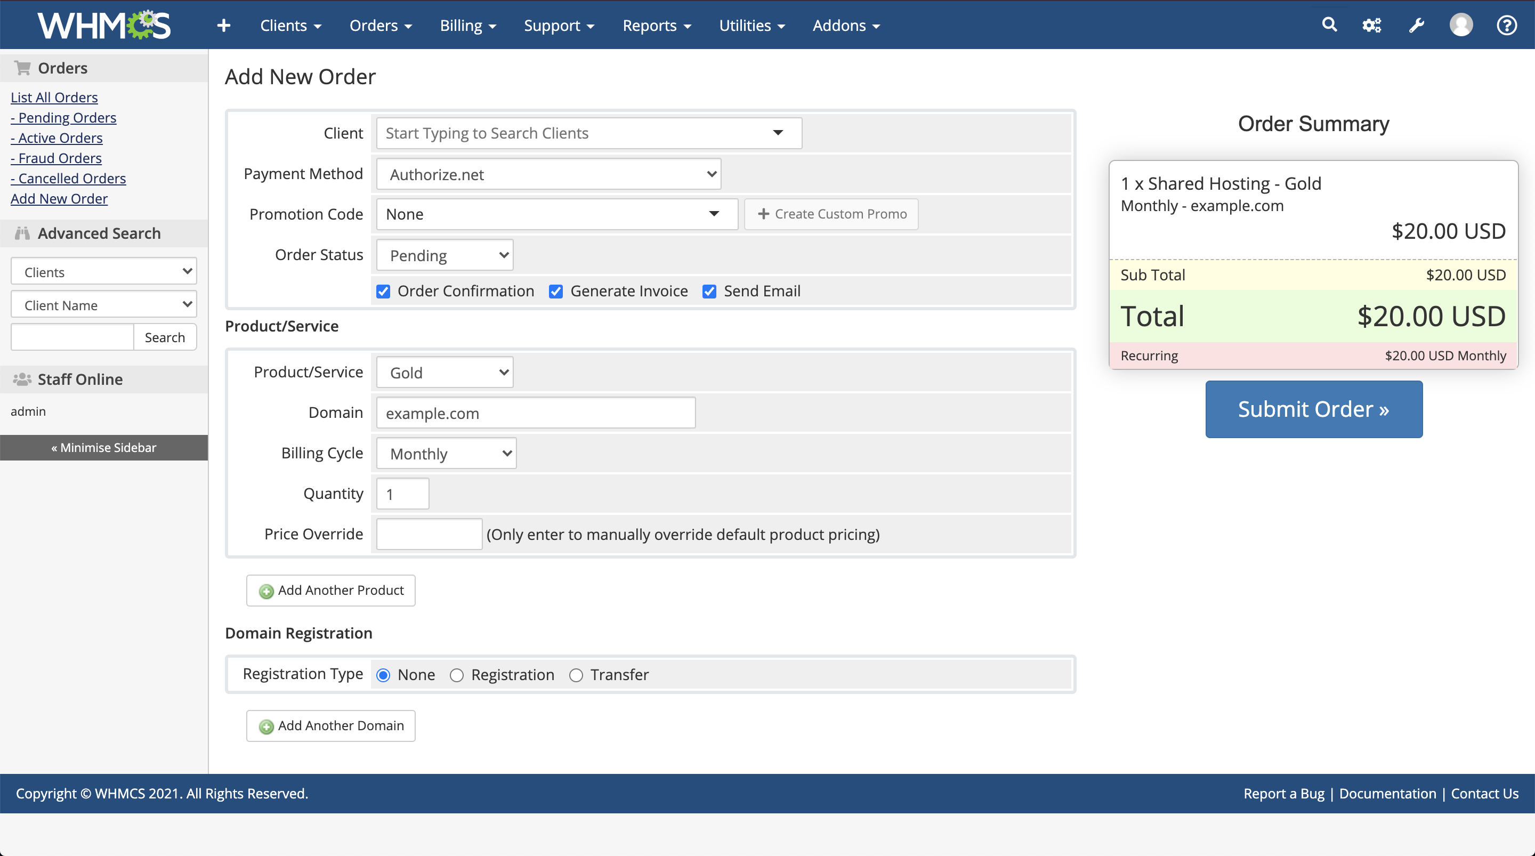Click green plus icon of Add Another Product
This screenshot has height=856, width=1535.
coord(266,591)
